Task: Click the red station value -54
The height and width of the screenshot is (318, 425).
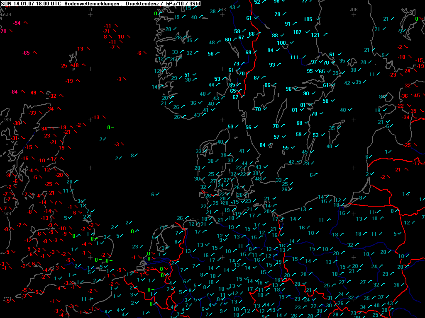Action: coord(17,23)
